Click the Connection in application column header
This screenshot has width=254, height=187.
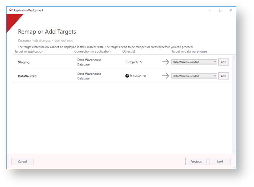pos(92,51)
